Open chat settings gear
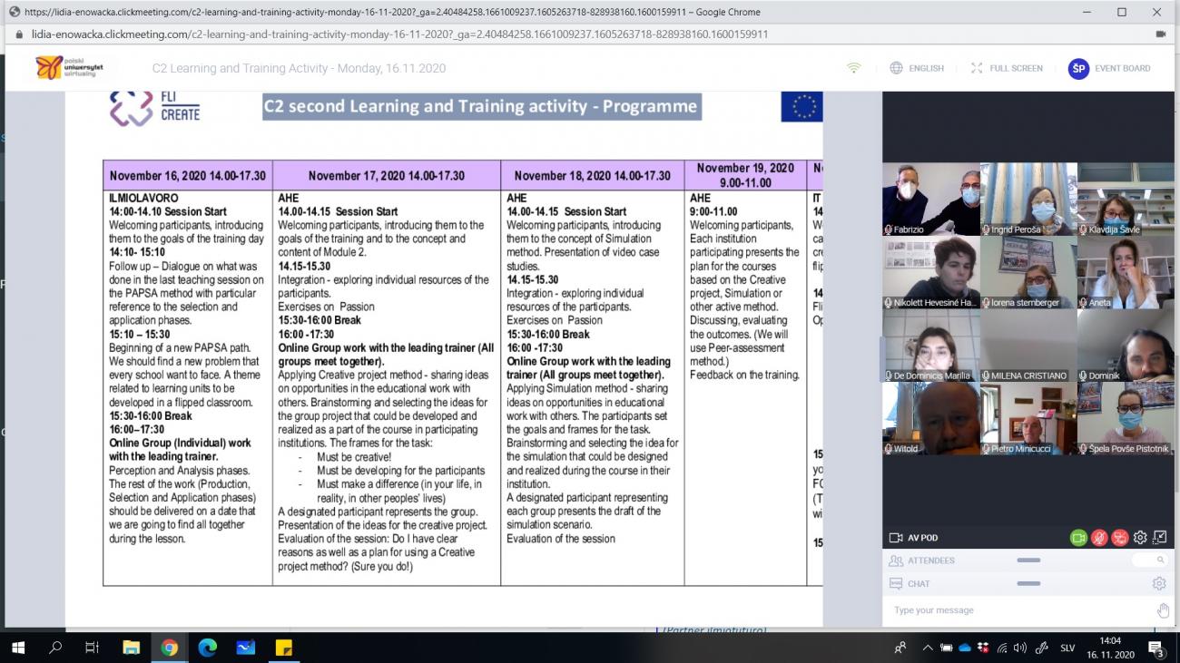The image size is (1180, 663). 1159,584
